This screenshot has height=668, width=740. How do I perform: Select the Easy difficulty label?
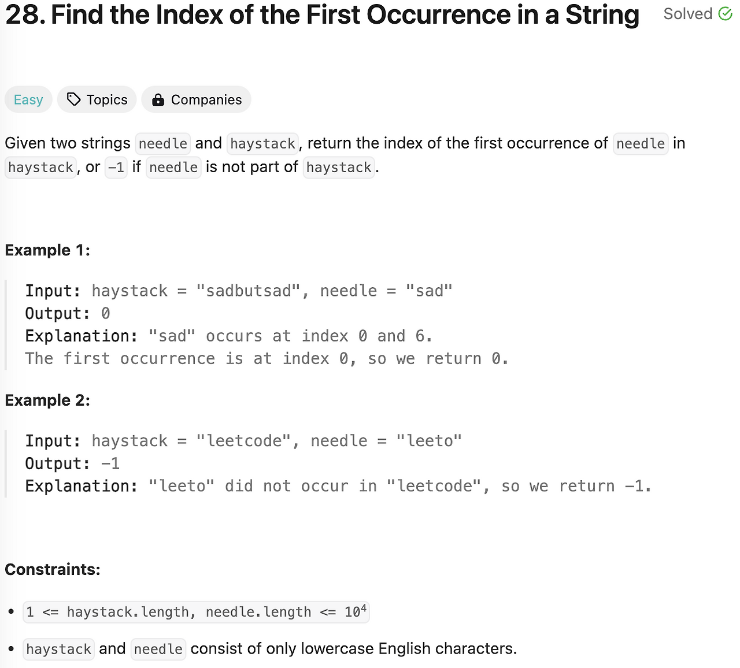pos(28,99)
